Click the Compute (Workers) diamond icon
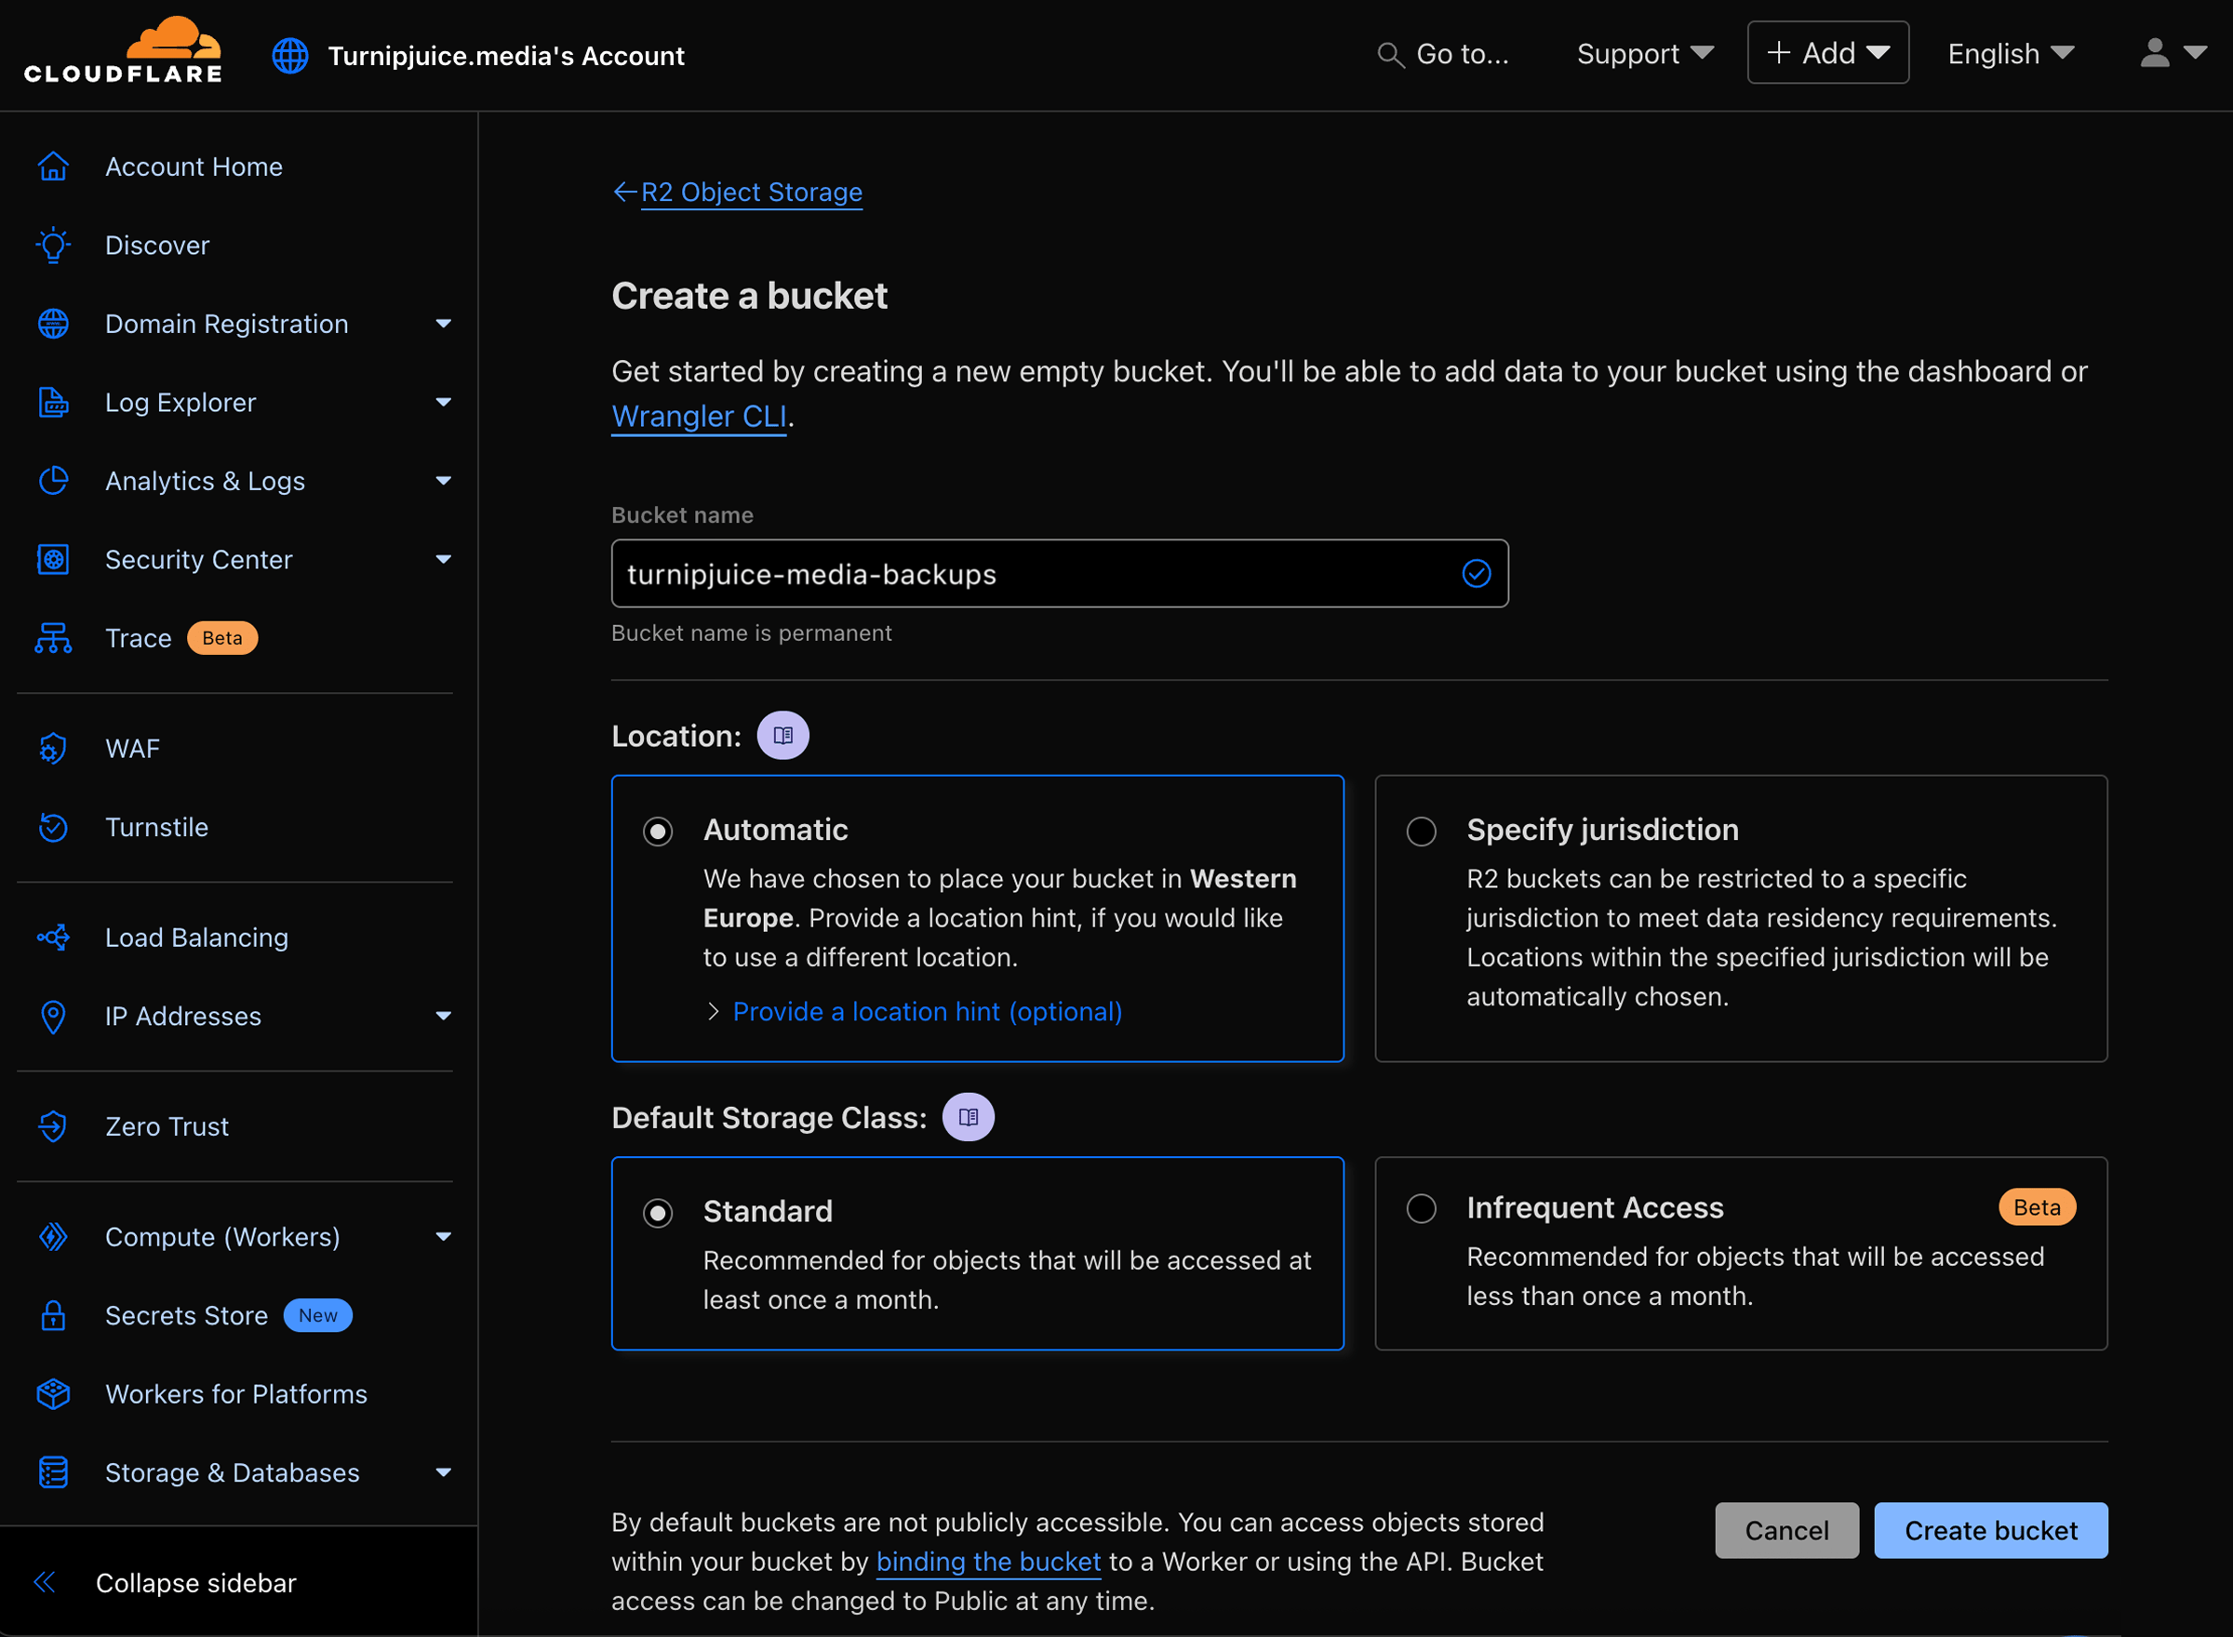Screen dimensions: 2233x1637 click(x=54, y=1237)
